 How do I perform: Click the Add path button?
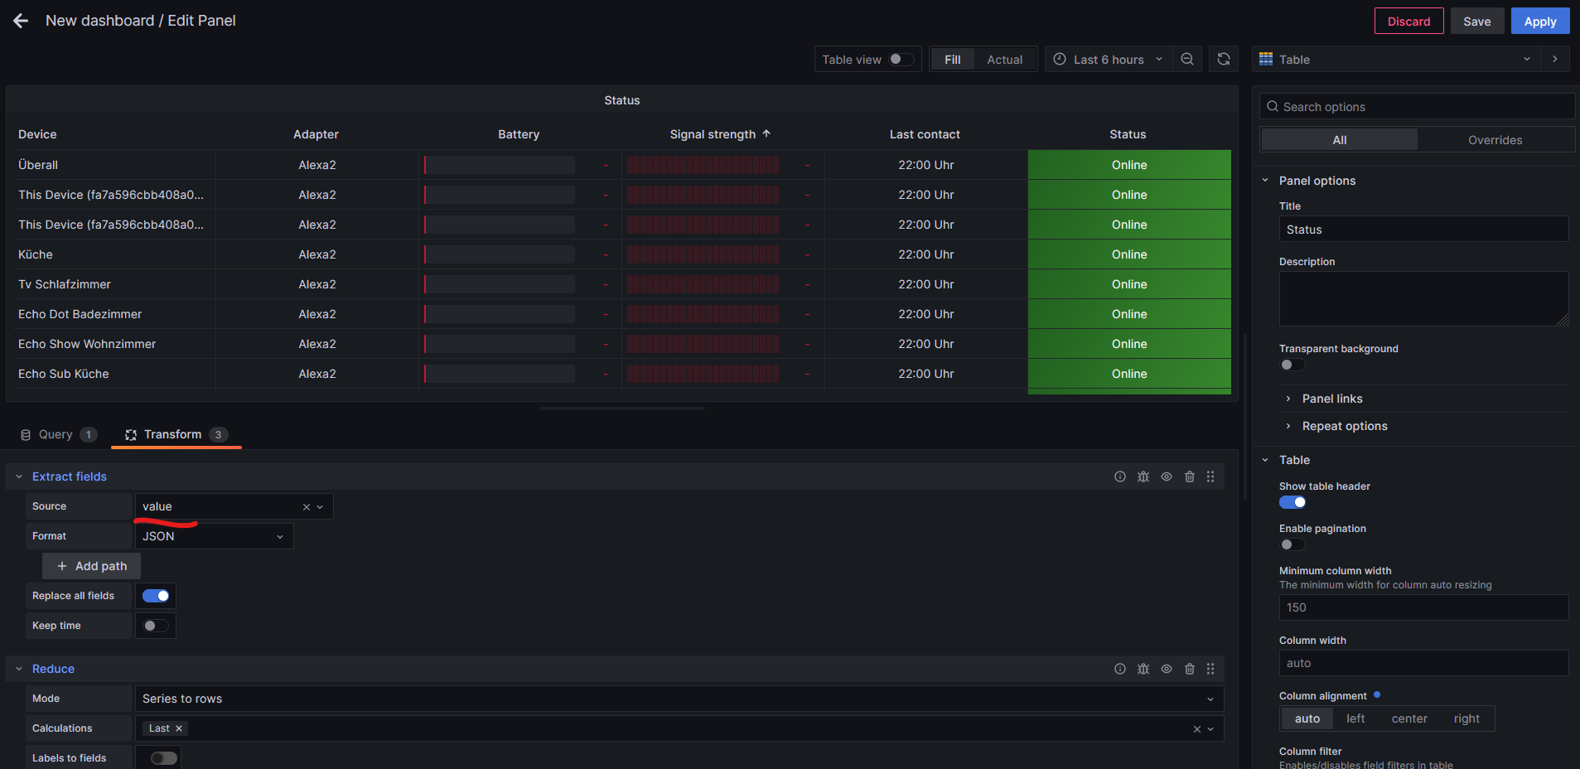tap(91, 566)
